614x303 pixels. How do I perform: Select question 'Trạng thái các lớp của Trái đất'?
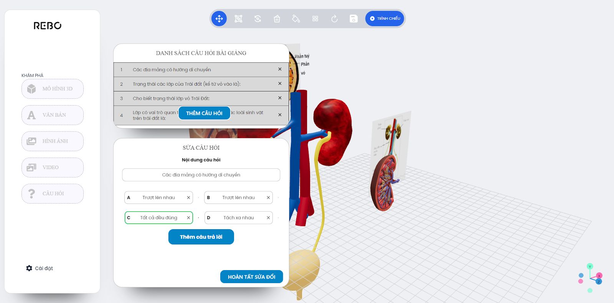coord(201,84)
